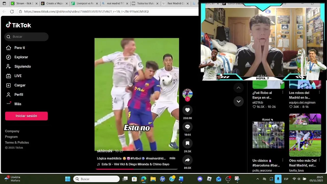
Task: Click the TikTok logo
Action: coord(18,25)
